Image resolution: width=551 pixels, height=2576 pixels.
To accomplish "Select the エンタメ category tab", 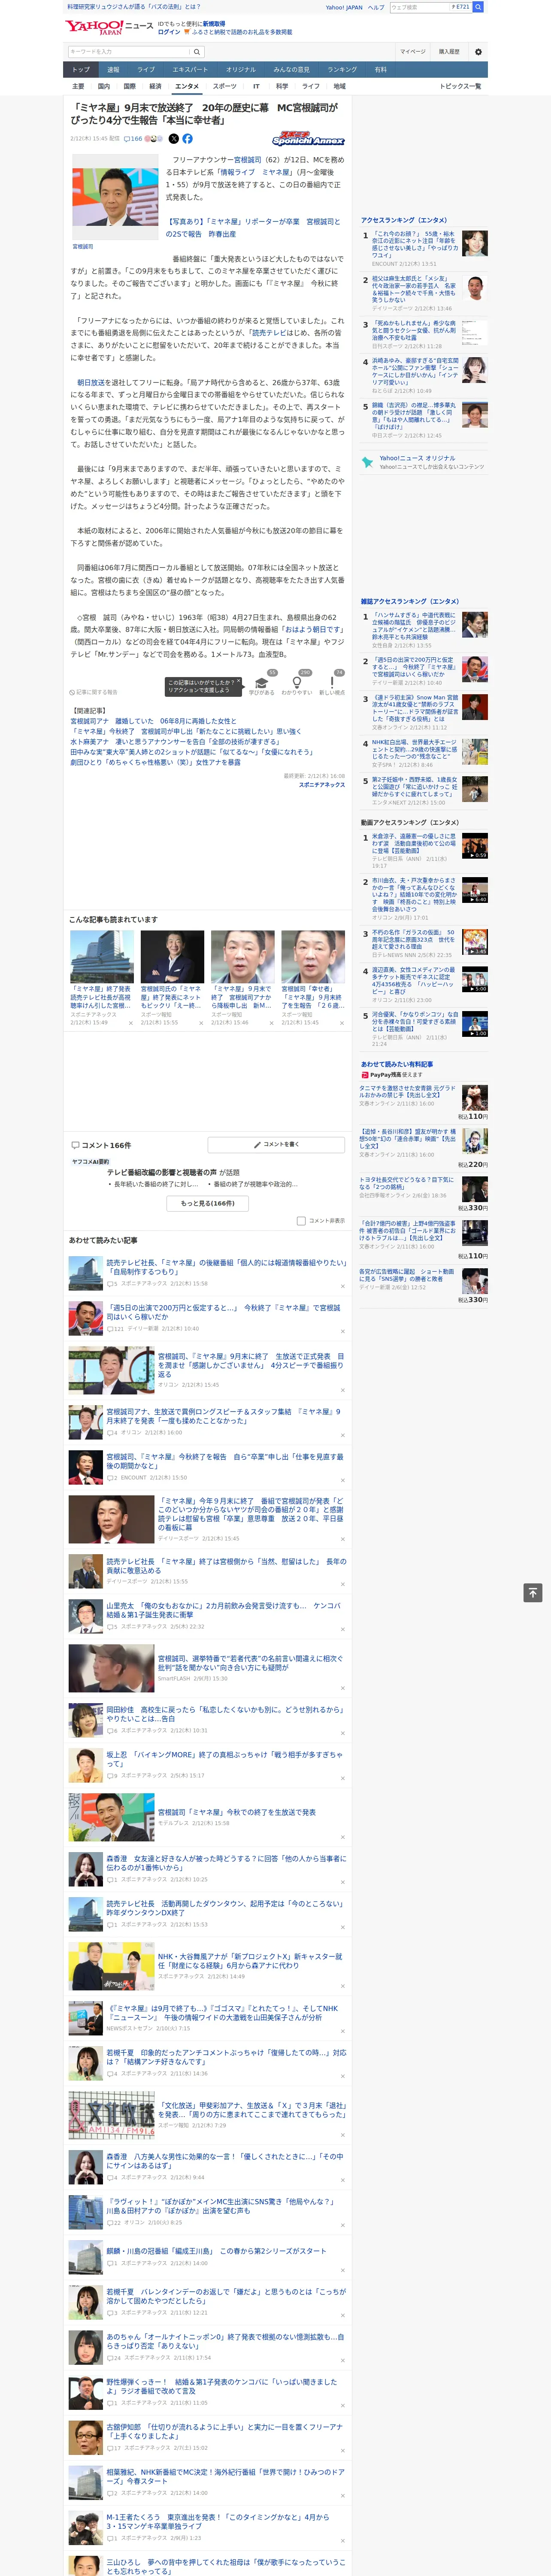I will point(187,87).
